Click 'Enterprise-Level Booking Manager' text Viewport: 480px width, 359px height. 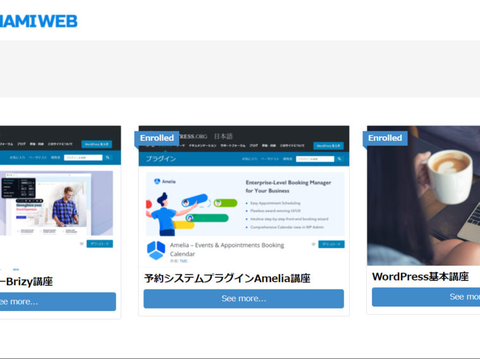[288, 182]
